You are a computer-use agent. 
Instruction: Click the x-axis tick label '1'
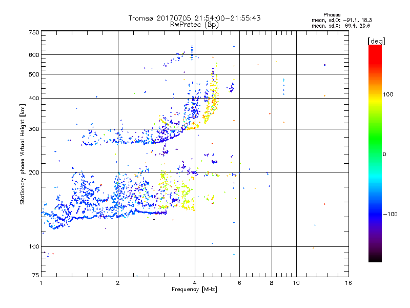(41, 283)
